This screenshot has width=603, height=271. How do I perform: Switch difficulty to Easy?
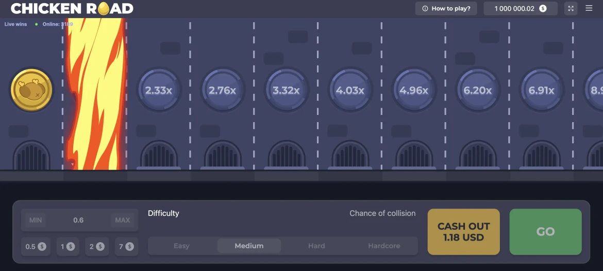181,246
